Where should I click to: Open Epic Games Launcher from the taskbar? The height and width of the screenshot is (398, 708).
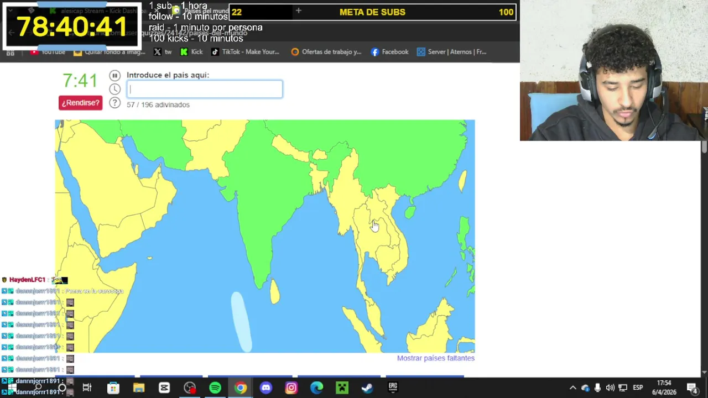[x=393, y=388]
